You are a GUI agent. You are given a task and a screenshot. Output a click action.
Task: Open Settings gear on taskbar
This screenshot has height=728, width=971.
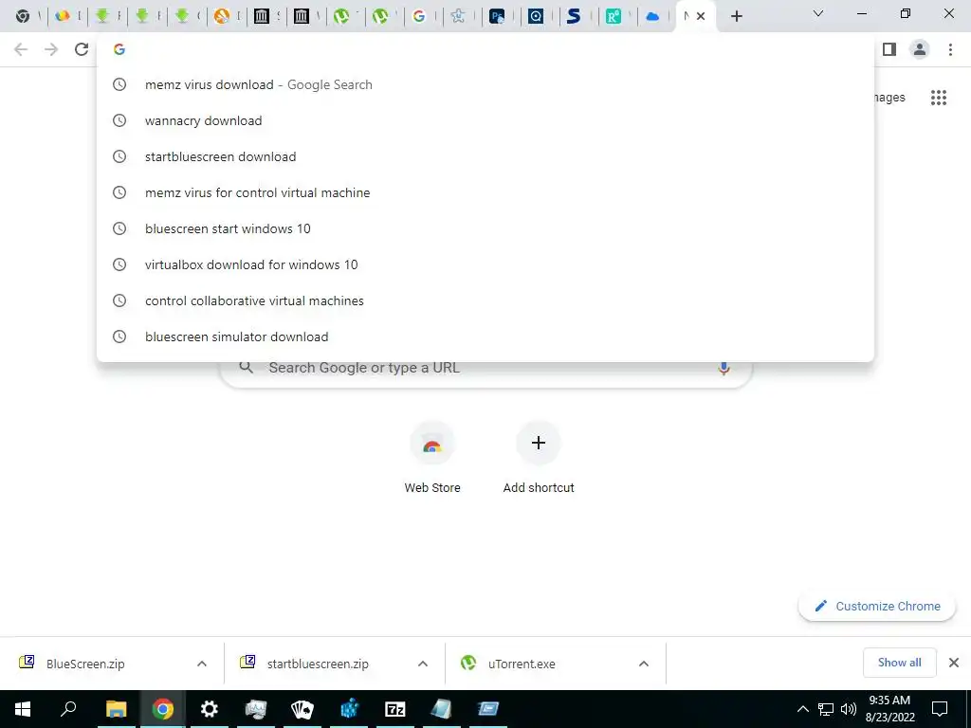(x=210, y=709)
